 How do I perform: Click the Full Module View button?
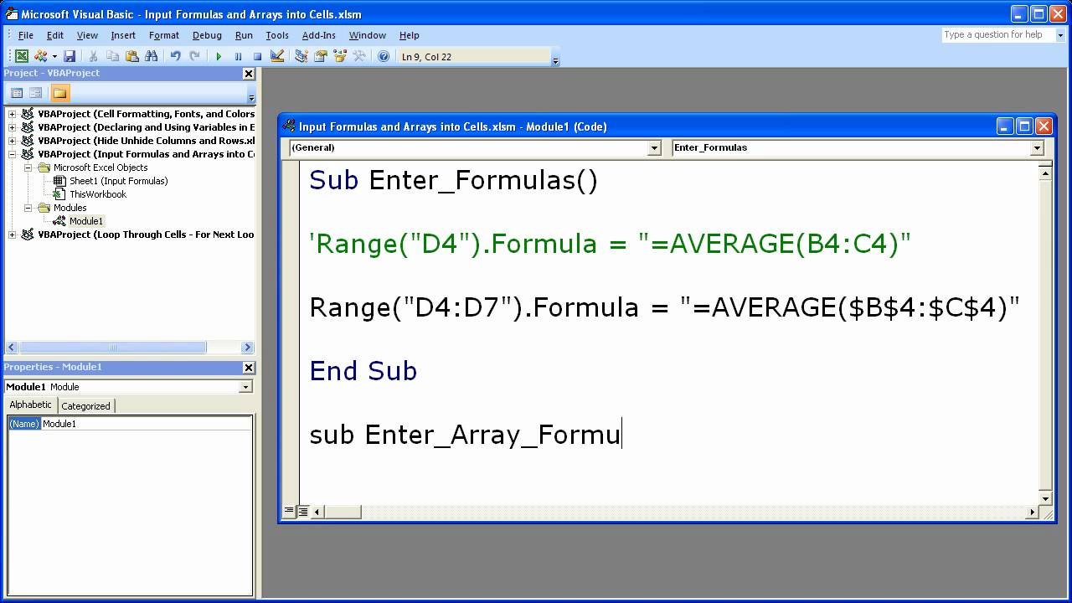click(x=302, y=512)
